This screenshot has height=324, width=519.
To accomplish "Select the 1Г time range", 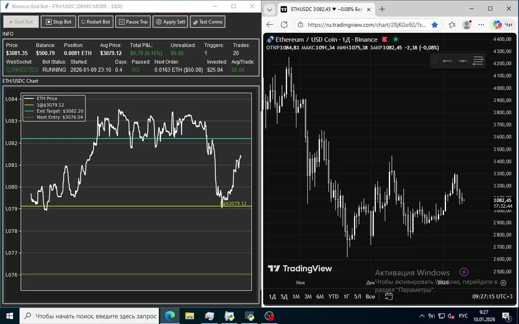I will (346, 297).
